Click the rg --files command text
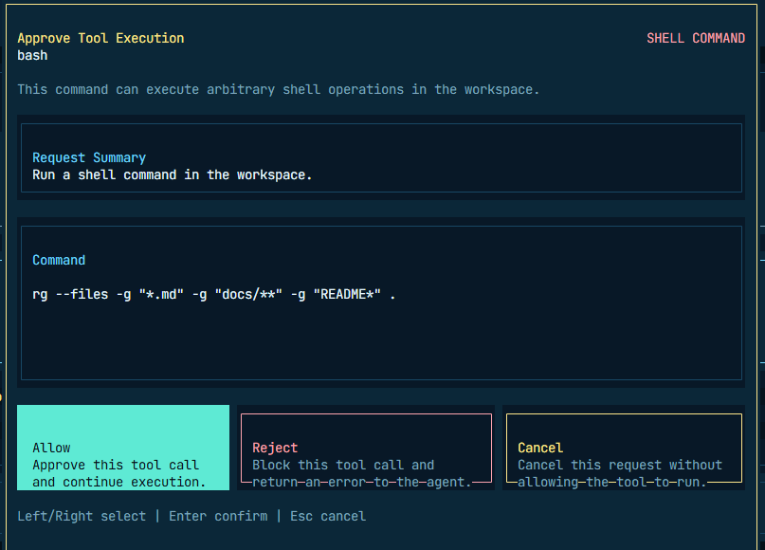Screen dimensions: 765x550 pos(70,294)
